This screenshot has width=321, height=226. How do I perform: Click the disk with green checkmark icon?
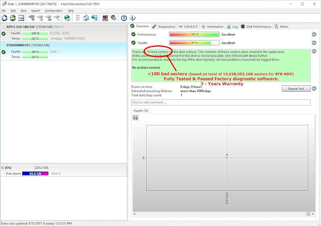48,18
